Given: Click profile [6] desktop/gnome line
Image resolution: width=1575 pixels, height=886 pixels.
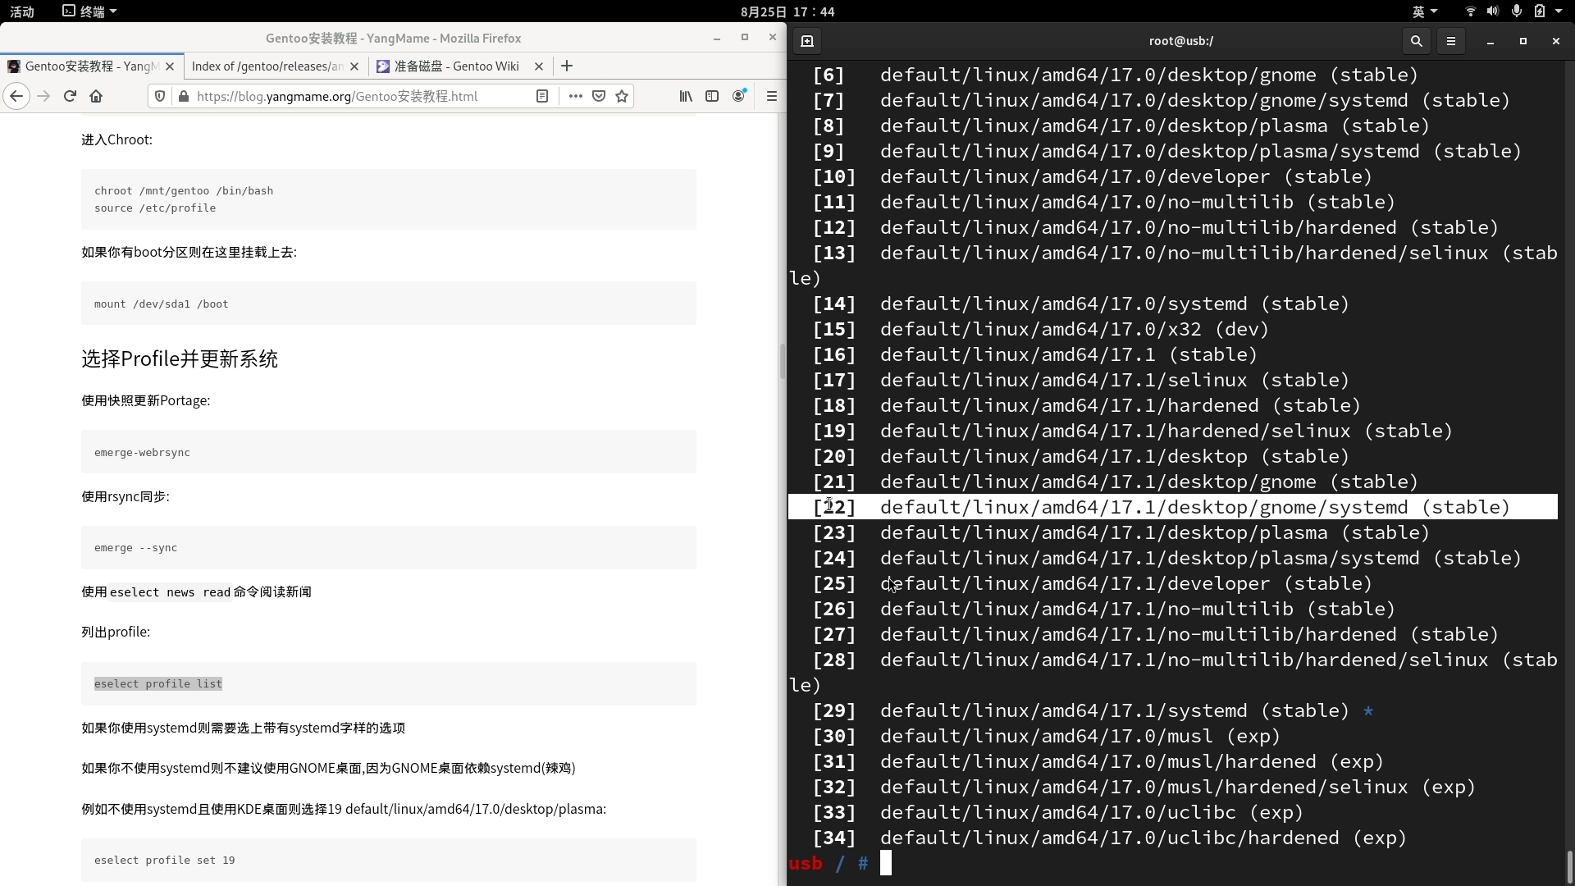Looking at the screenshot, I should point(1115,75).
